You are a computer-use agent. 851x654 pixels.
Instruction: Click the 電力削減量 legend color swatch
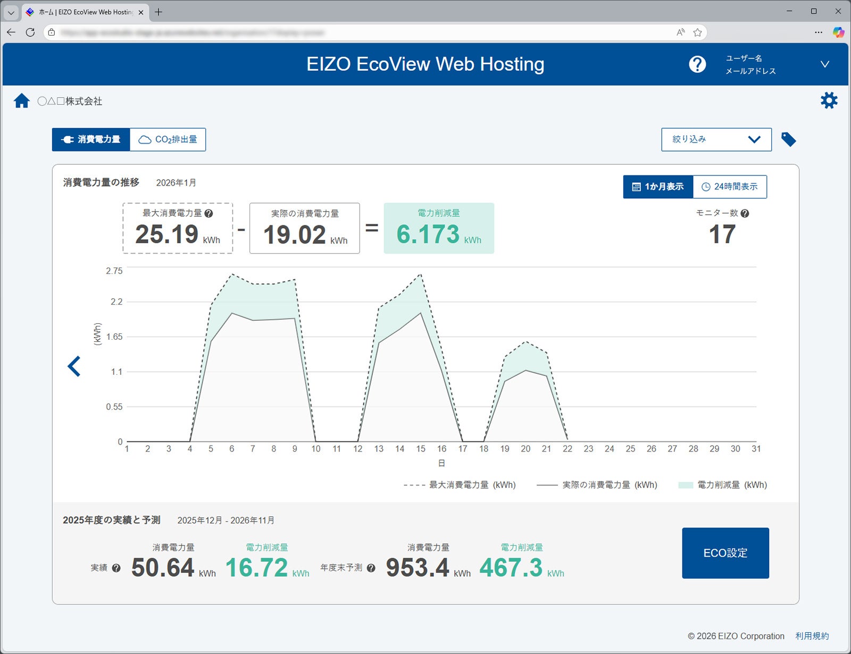click(x=685, y=485)
